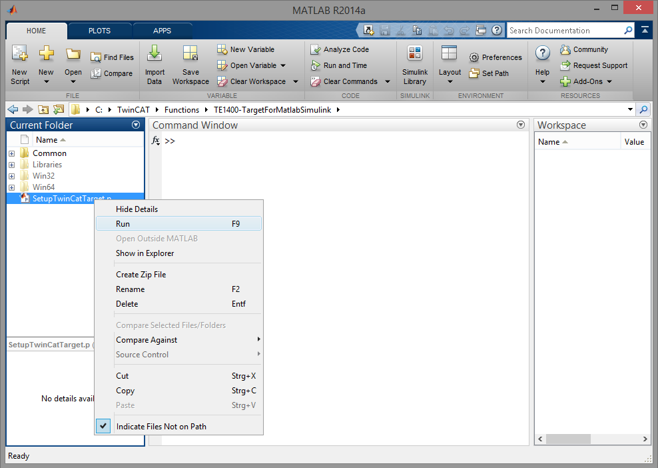Open the Workspace panel actions menu

coord(643,125)
